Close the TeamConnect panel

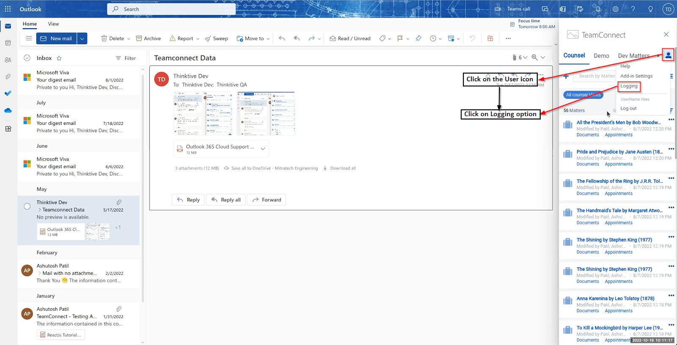pos(666,35)
